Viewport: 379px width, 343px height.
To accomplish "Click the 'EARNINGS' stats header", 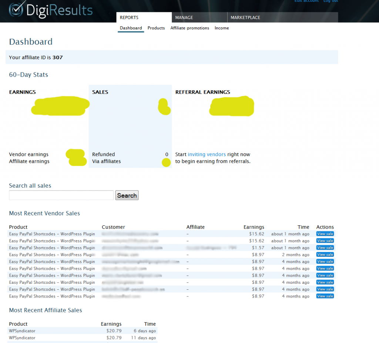I will tap(23, 92).
